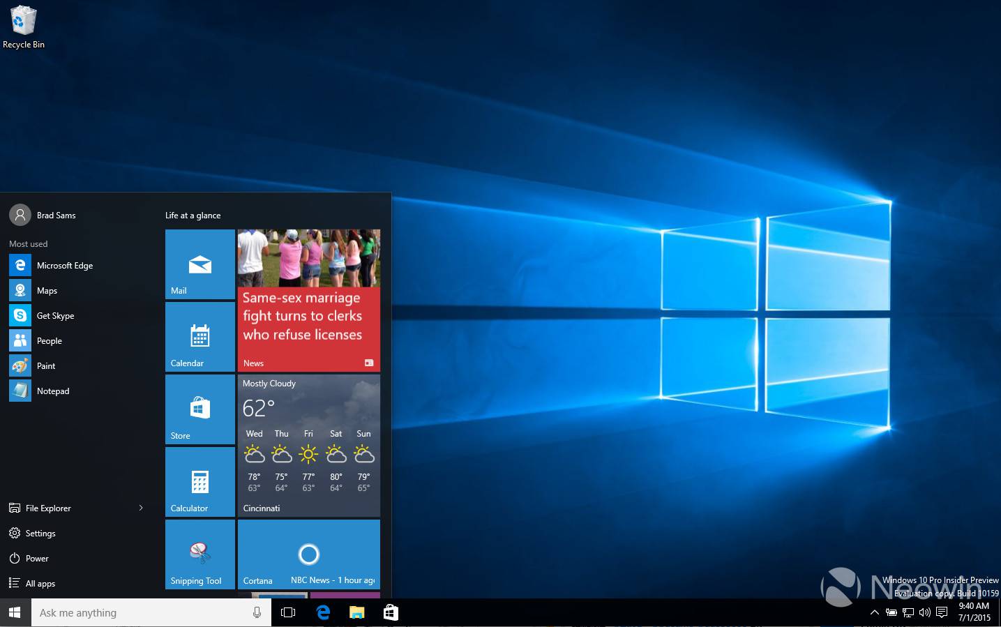The image size is (1001, 627).
Task: Click the Power option
Action: (29, 558)
